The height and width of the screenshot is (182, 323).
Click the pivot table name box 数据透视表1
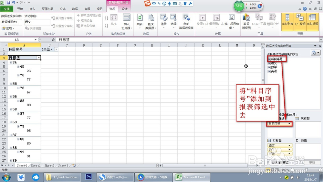tap(12, 22)
